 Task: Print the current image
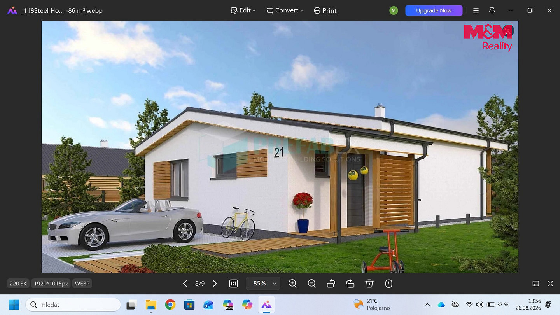(325, 10)
